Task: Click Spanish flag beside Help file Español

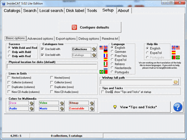Action: pos(174,53)
